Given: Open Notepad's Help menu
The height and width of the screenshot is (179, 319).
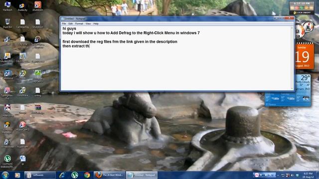Looking at the screenshot, I should 96,24.
